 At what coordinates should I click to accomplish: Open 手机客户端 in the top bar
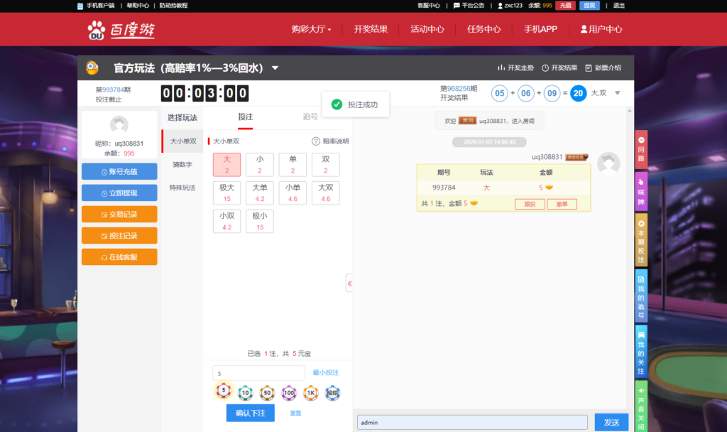coord(97,6)
